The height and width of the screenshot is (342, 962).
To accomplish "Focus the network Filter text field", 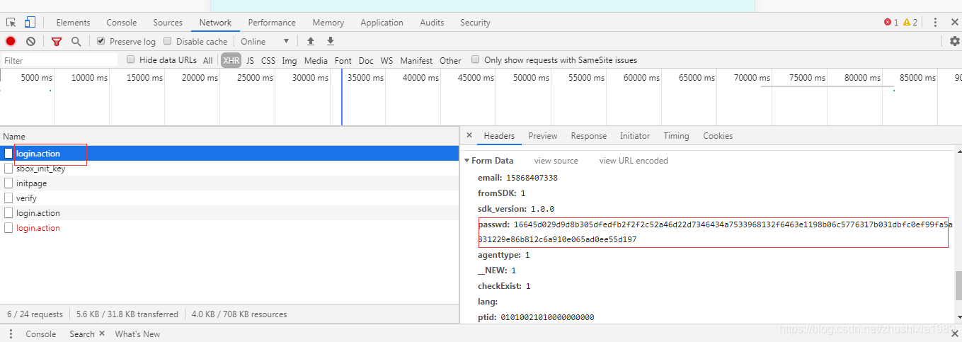I will coord(59,61).
